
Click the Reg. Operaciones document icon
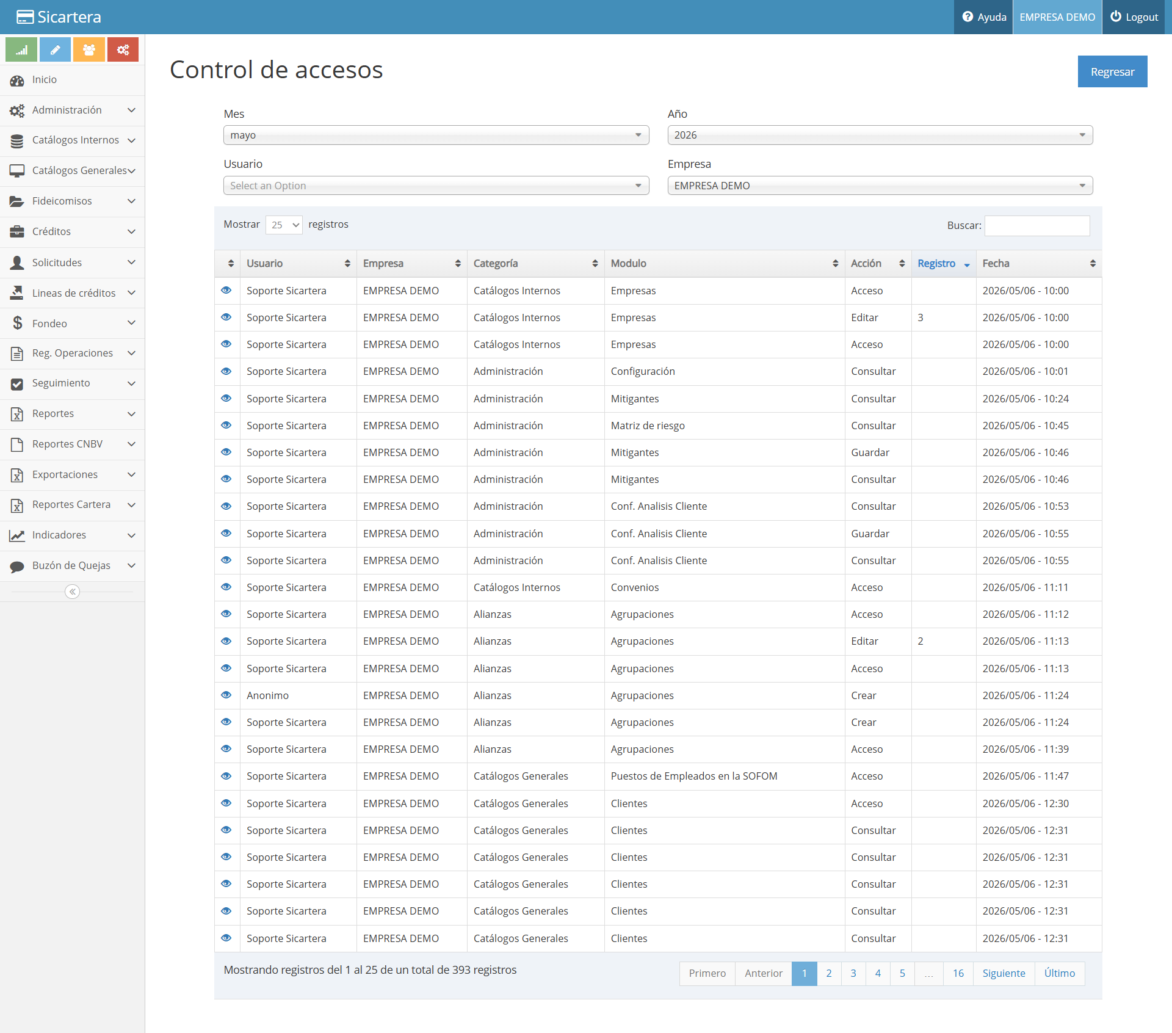[x=17, y=353]
